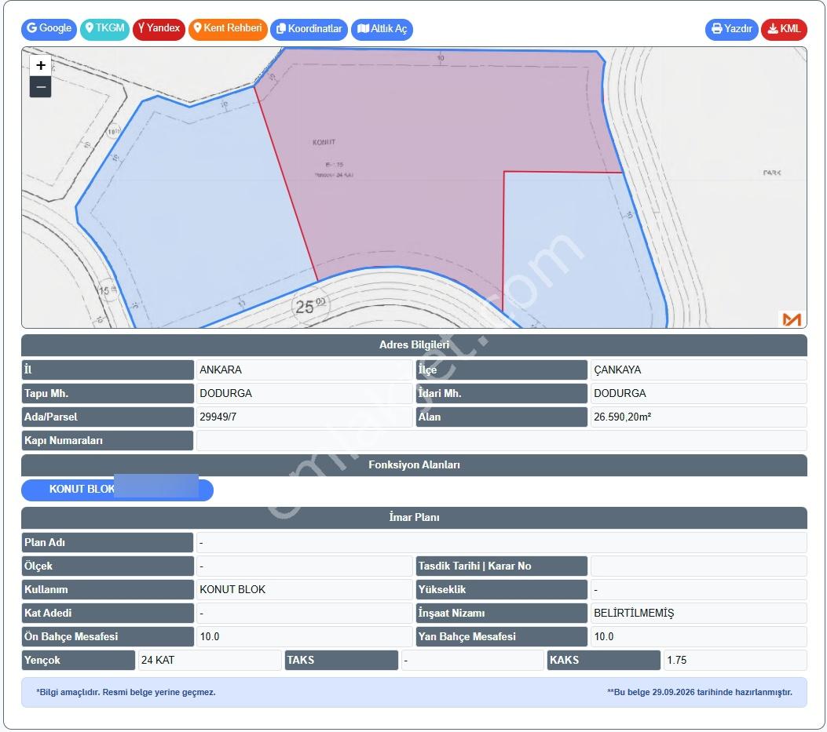Open the Google map view button
Screen dimensions: 827x732
click(x=49, y=29)
